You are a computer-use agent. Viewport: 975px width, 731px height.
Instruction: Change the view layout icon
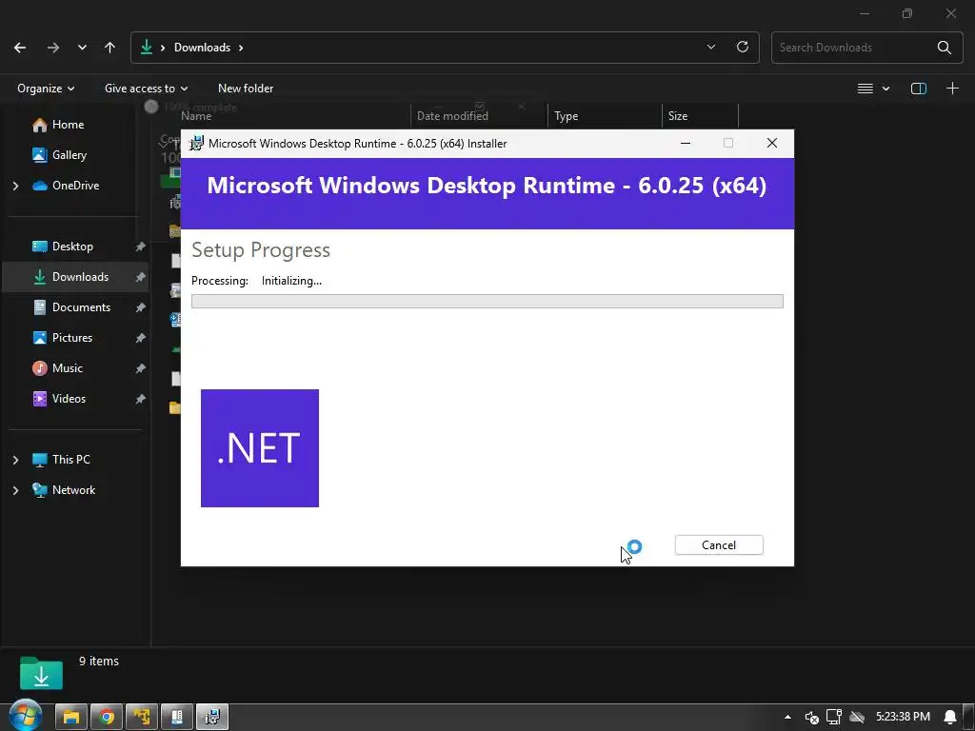coord(865,89)
